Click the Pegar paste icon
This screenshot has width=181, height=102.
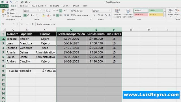point(4,11)
